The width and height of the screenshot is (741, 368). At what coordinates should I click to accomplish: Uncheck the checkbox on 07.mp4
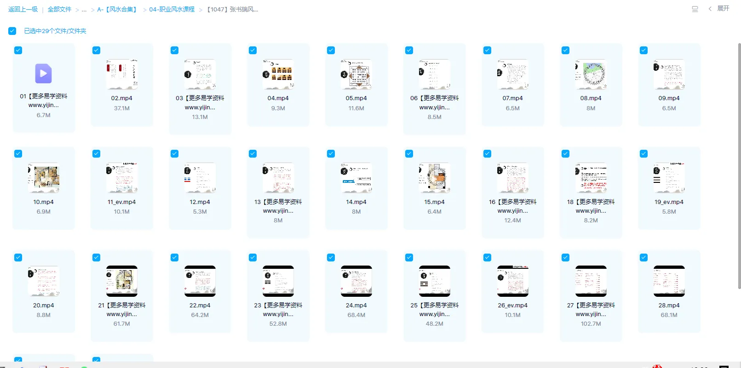click(x=488, y=50)
